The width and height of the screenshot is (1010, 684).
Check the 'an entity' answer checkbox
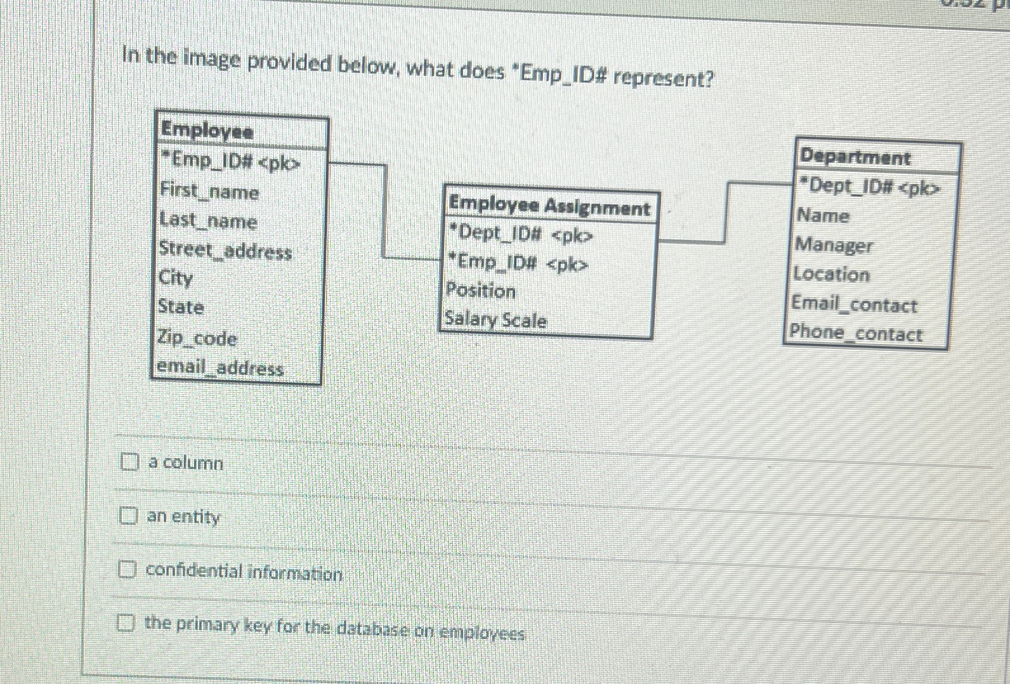(128, 516)
